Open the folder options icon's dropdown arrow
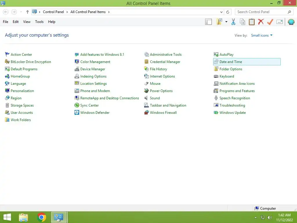Screen dimensions: 297x223 226,22
